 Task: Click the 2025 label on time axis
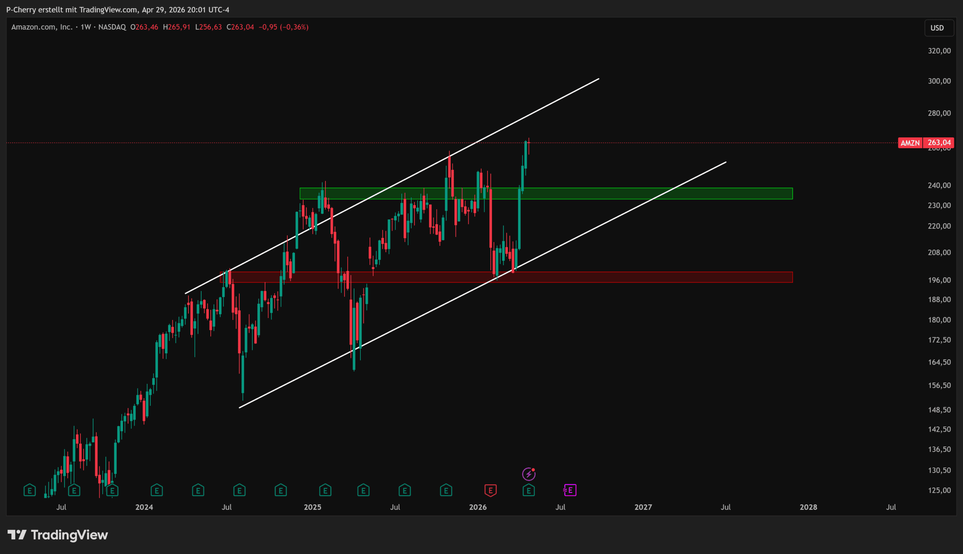tap(313, 507)
